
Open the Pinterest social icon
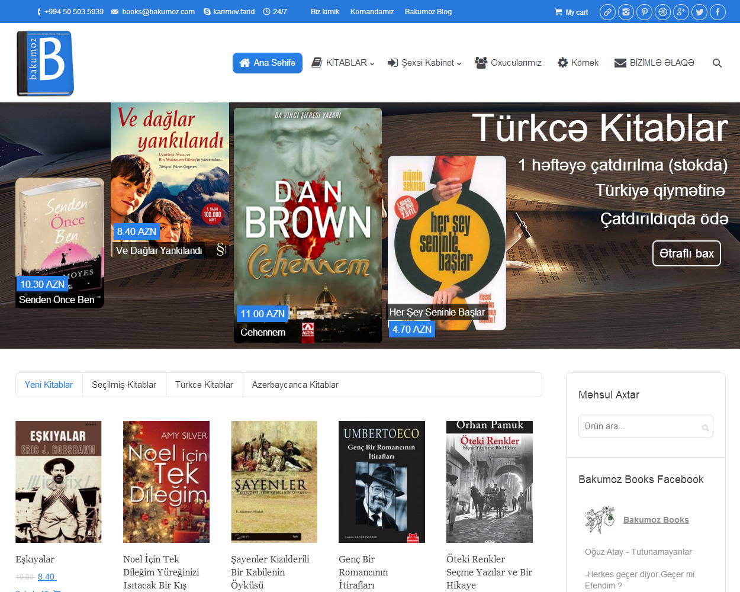[x=644, y=12]
